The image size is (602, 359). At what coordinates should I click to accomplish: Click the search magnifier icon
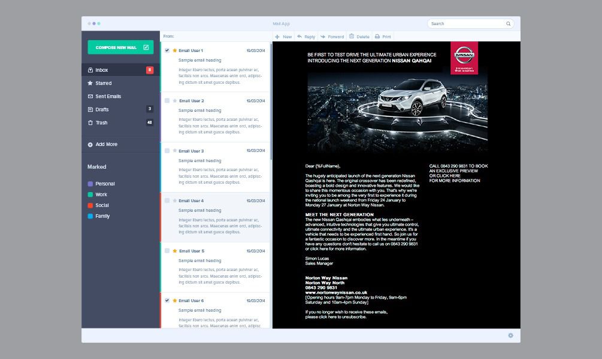(509, 24)
